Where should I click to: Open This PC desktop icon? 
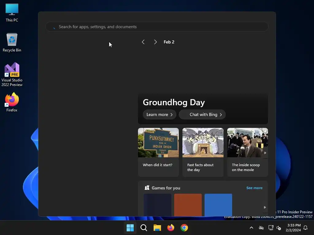(x=12, y=13)
